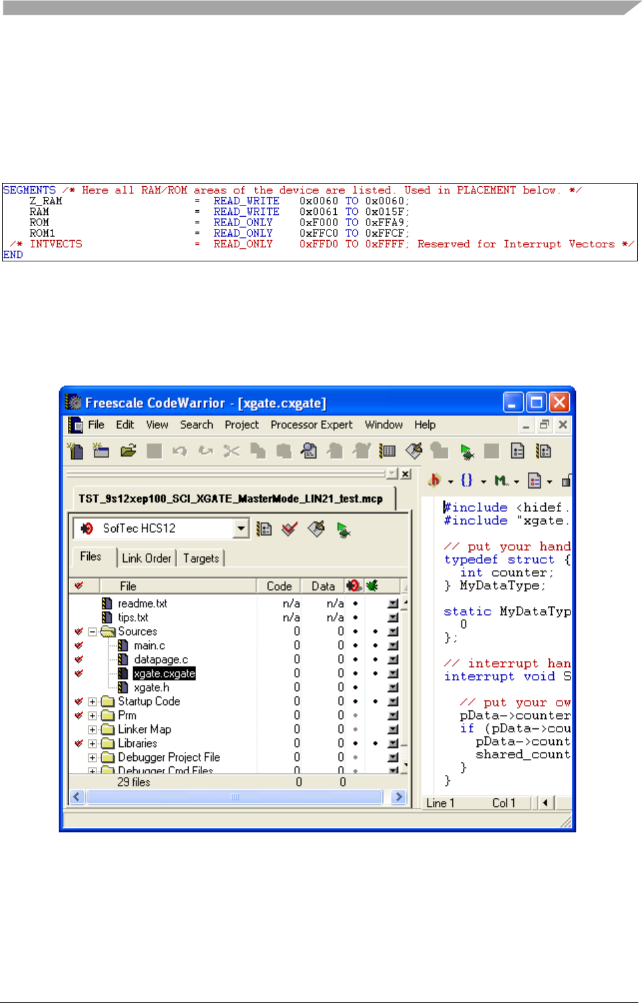
Task: Expand the Linker Map folder
Action: (92, 729)
